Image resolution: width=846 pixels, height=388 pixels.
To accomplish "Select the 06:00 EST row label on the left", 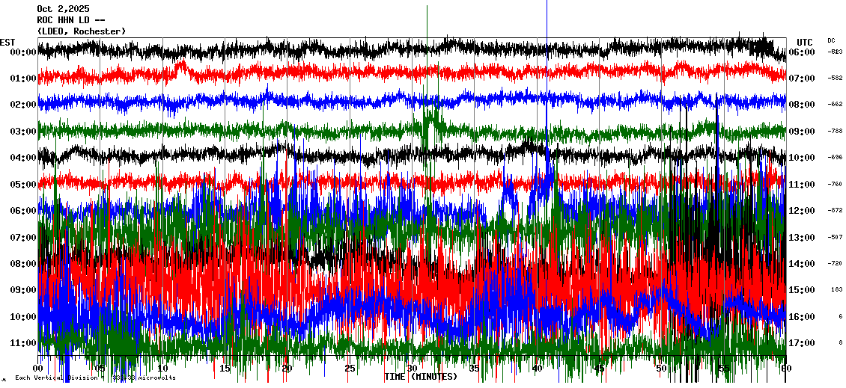I will pyautogui.click(x=23, y=211).
